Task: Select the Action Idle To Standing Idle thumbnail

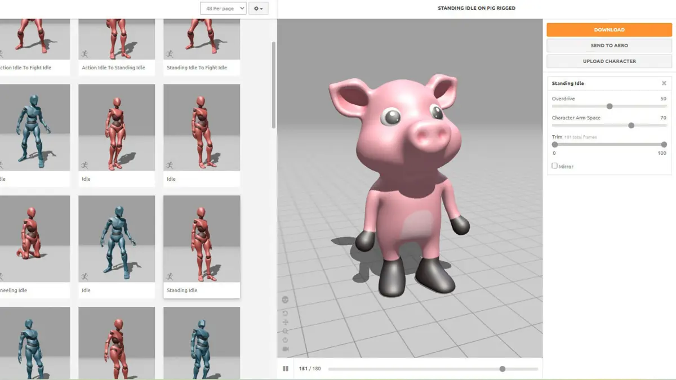Action: pos(117,39)
